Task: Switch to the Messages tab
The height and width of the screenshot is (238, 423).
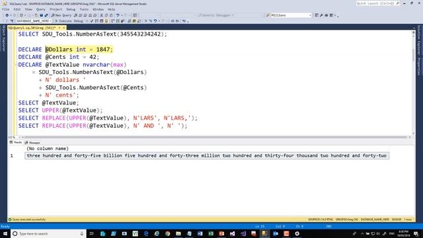Action: coord(32,143)
